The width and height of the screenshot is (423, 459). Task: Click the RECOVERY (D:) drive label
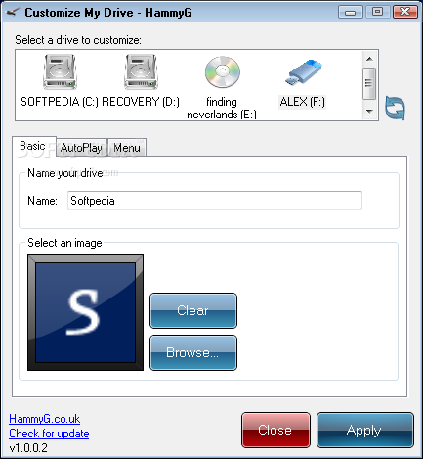pos(141,102)
